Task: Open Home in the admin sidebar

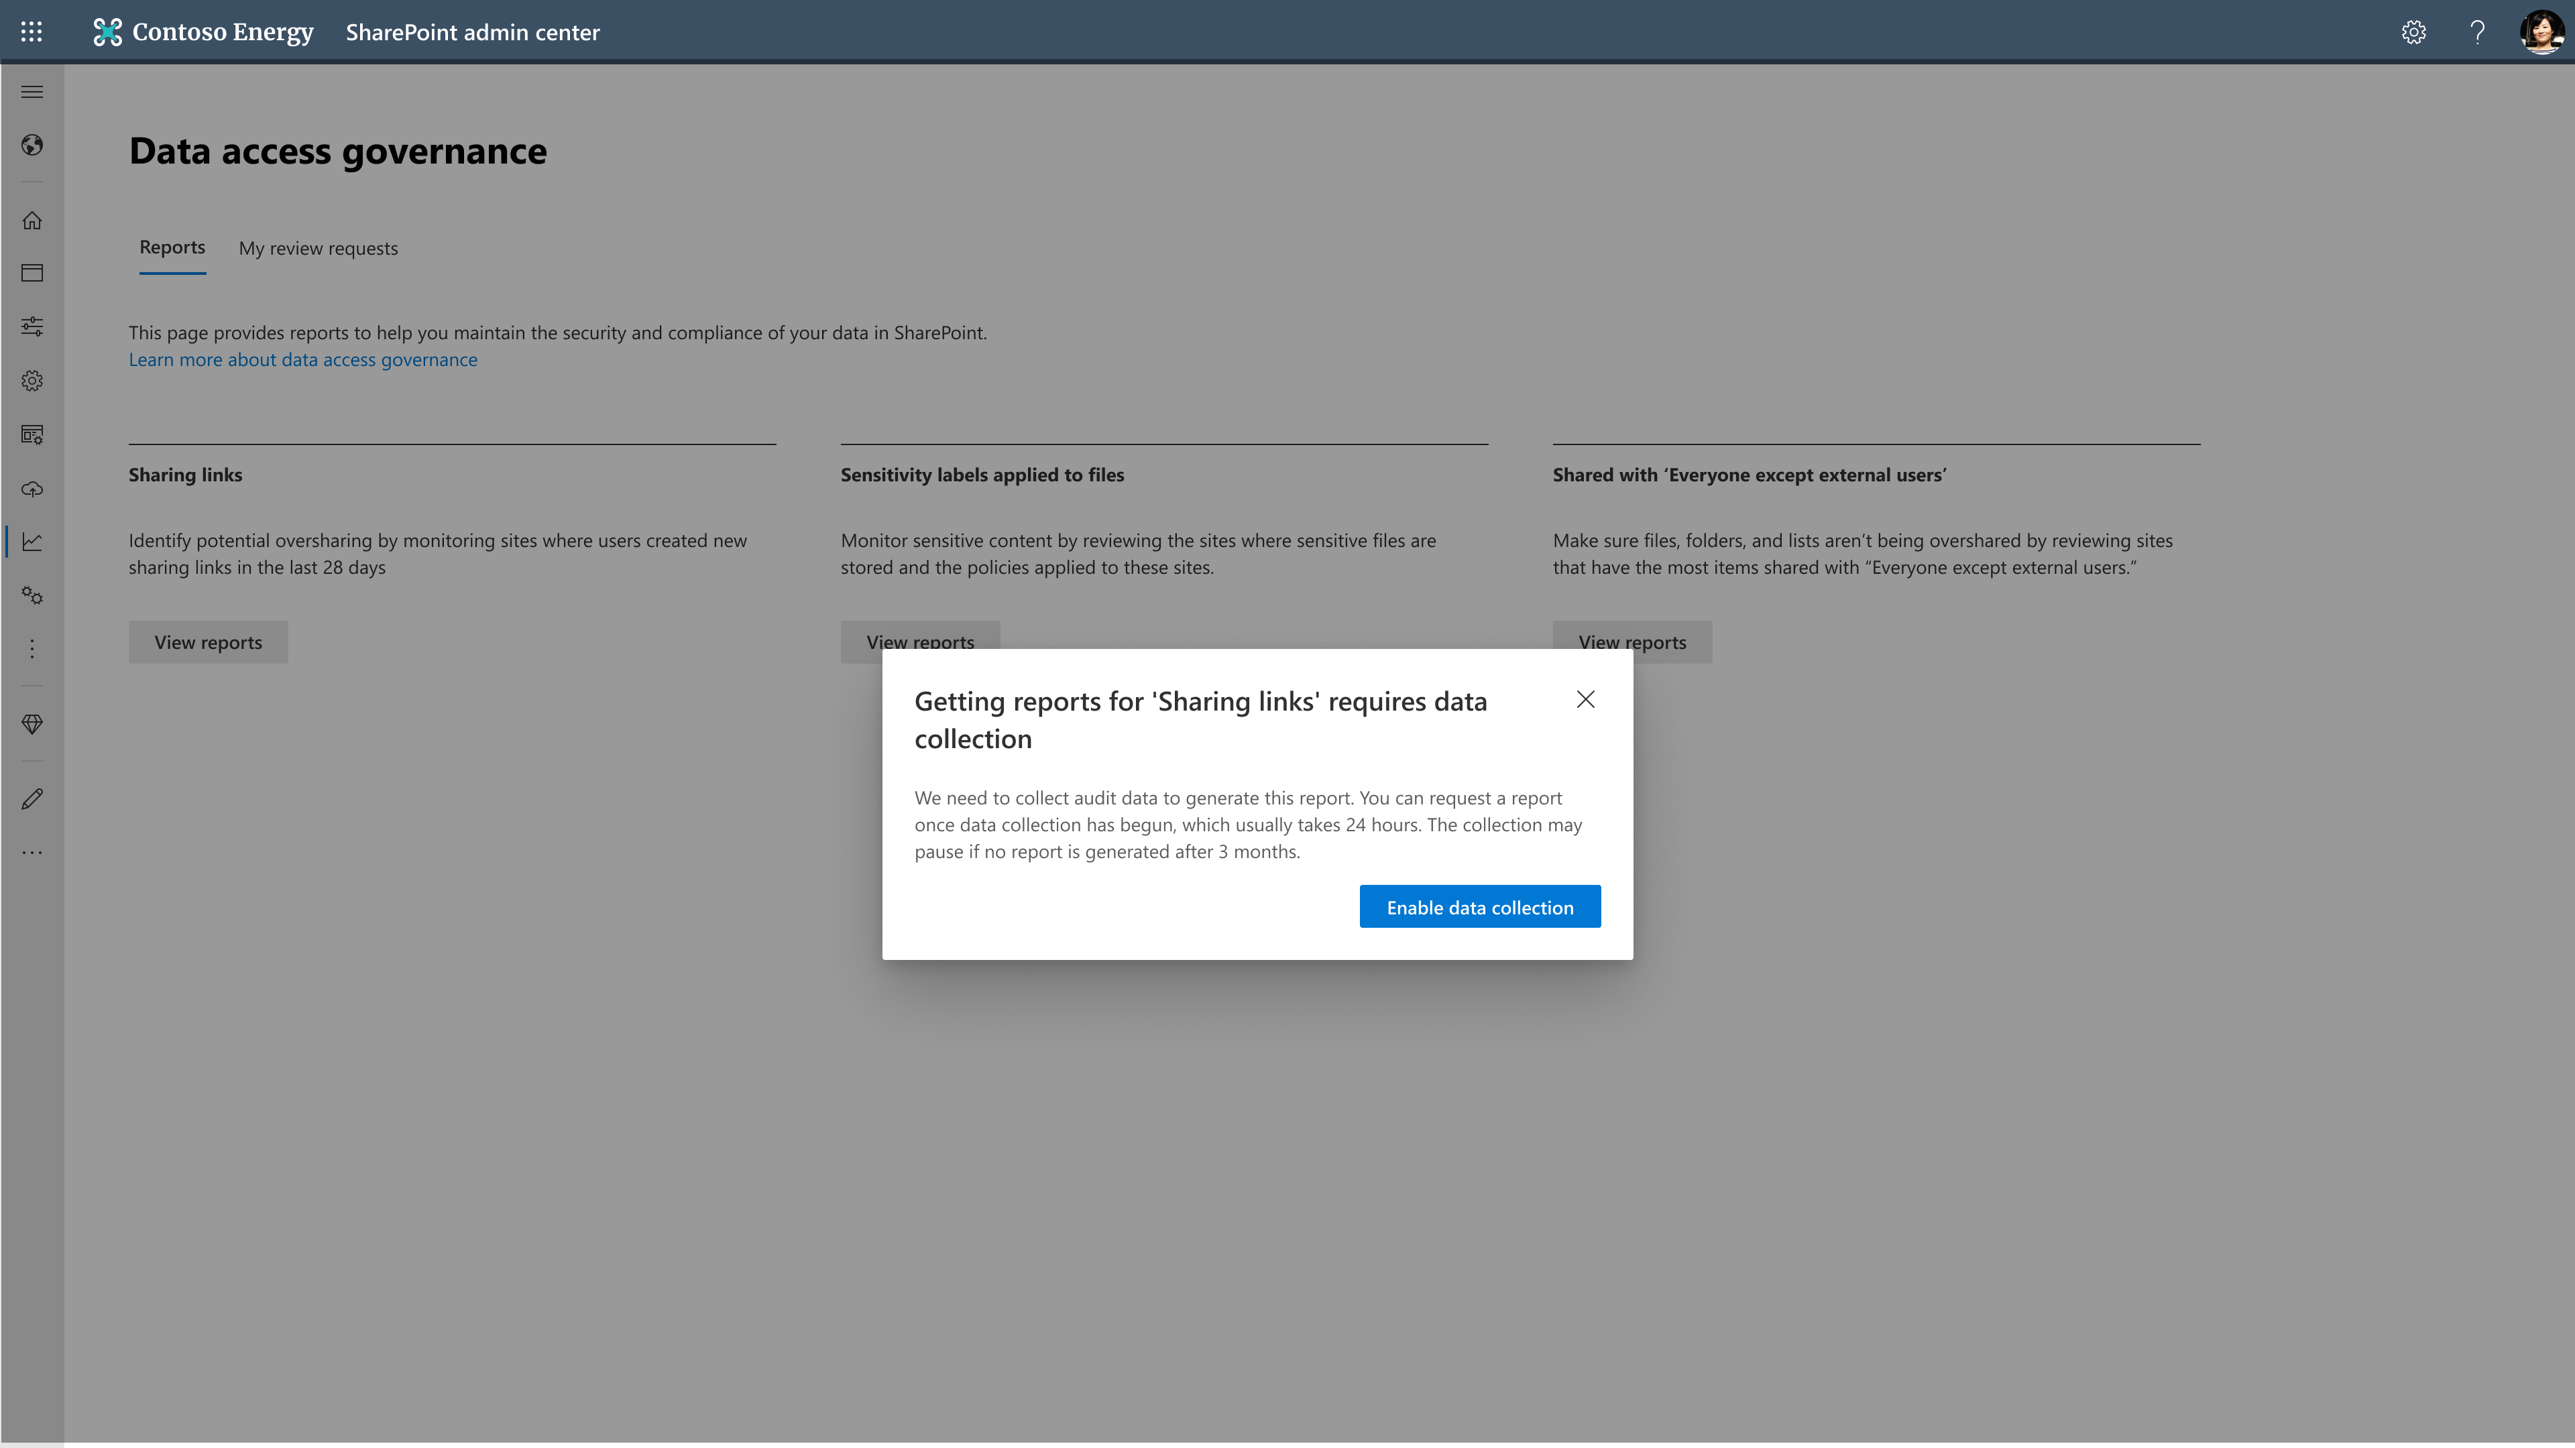Action: coord(31,220)
